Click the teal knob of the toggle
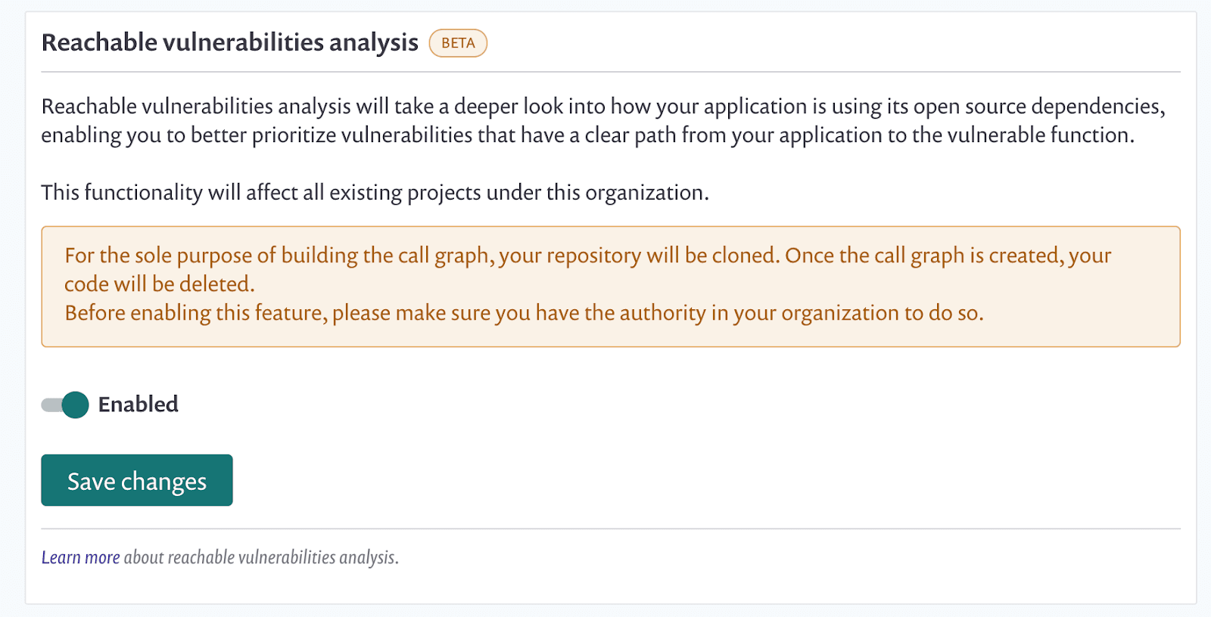This screenshot has width=1211, height=617. coord(75,405)
